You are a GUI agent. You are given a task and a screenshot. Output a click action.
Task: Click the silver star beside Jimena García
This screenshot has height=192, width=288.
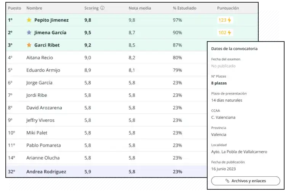click(29, 32)
